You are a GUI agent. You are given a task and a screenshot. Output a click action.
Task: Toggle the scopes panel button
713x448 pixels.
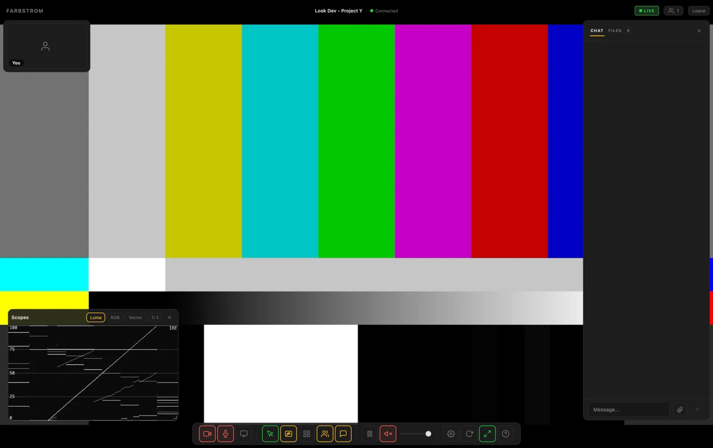click(288, 434)
